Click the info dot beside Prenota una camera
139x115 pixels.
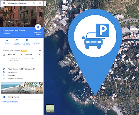[40, 51]
